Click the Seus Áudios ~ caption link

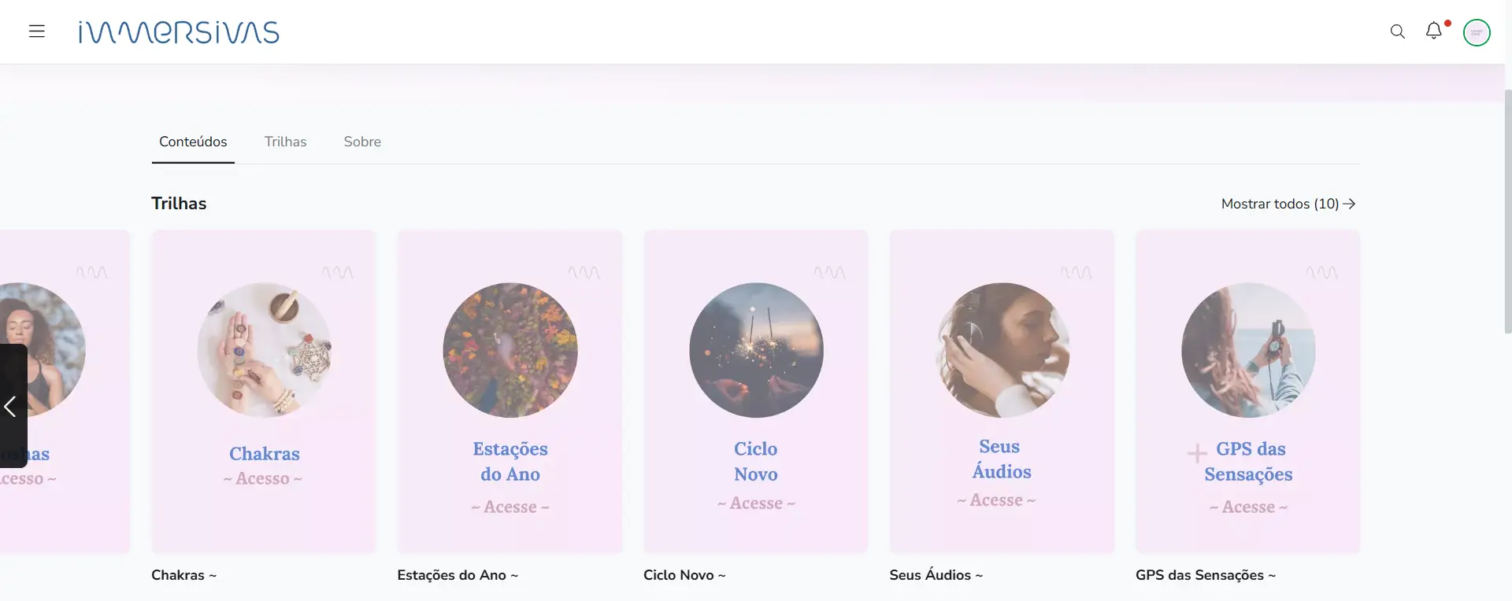pos(936,575)
